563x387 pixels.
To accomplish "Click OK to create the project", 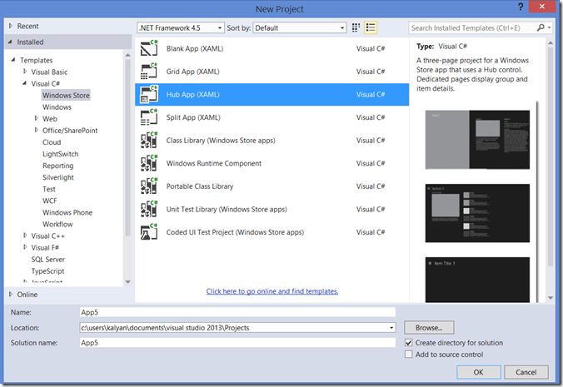I will tap(479, 372).
